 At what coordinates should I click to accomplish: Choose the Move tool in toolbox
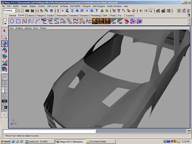(x=4, y=44)
